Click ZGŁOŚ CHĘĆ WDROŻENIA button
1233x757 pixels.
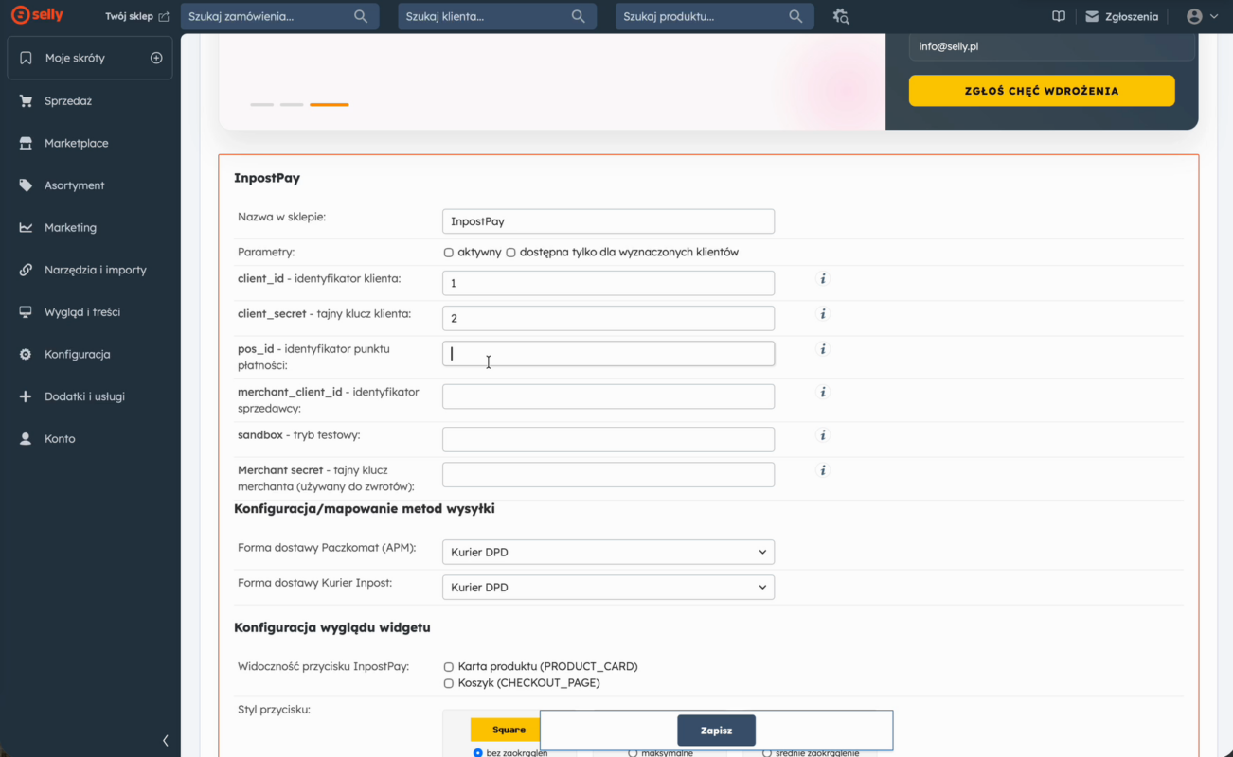(1042, 91)
